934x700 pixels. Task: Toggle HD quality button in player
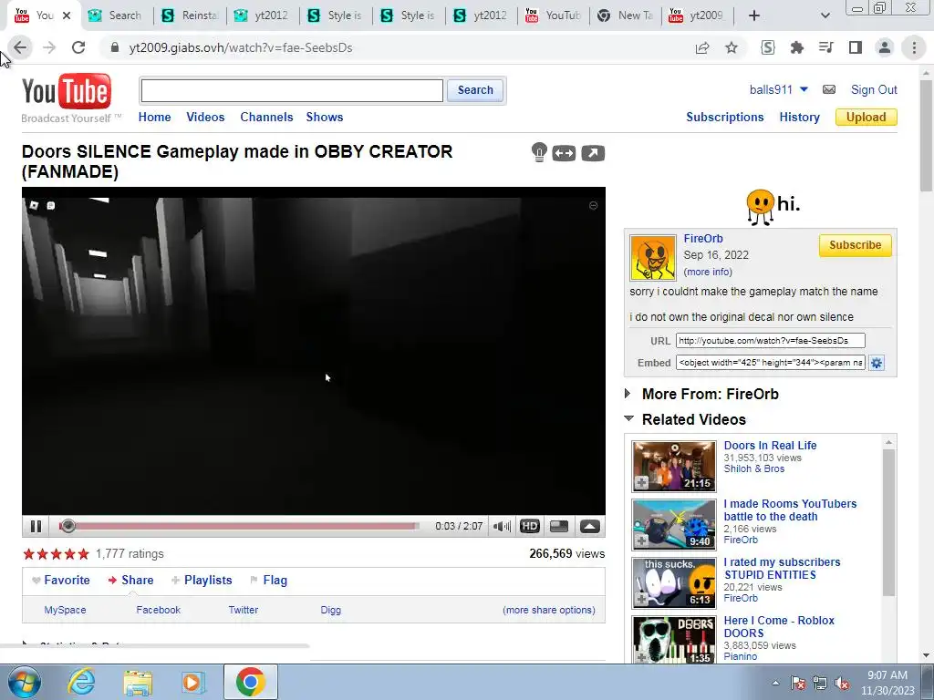tap(530, 526)
